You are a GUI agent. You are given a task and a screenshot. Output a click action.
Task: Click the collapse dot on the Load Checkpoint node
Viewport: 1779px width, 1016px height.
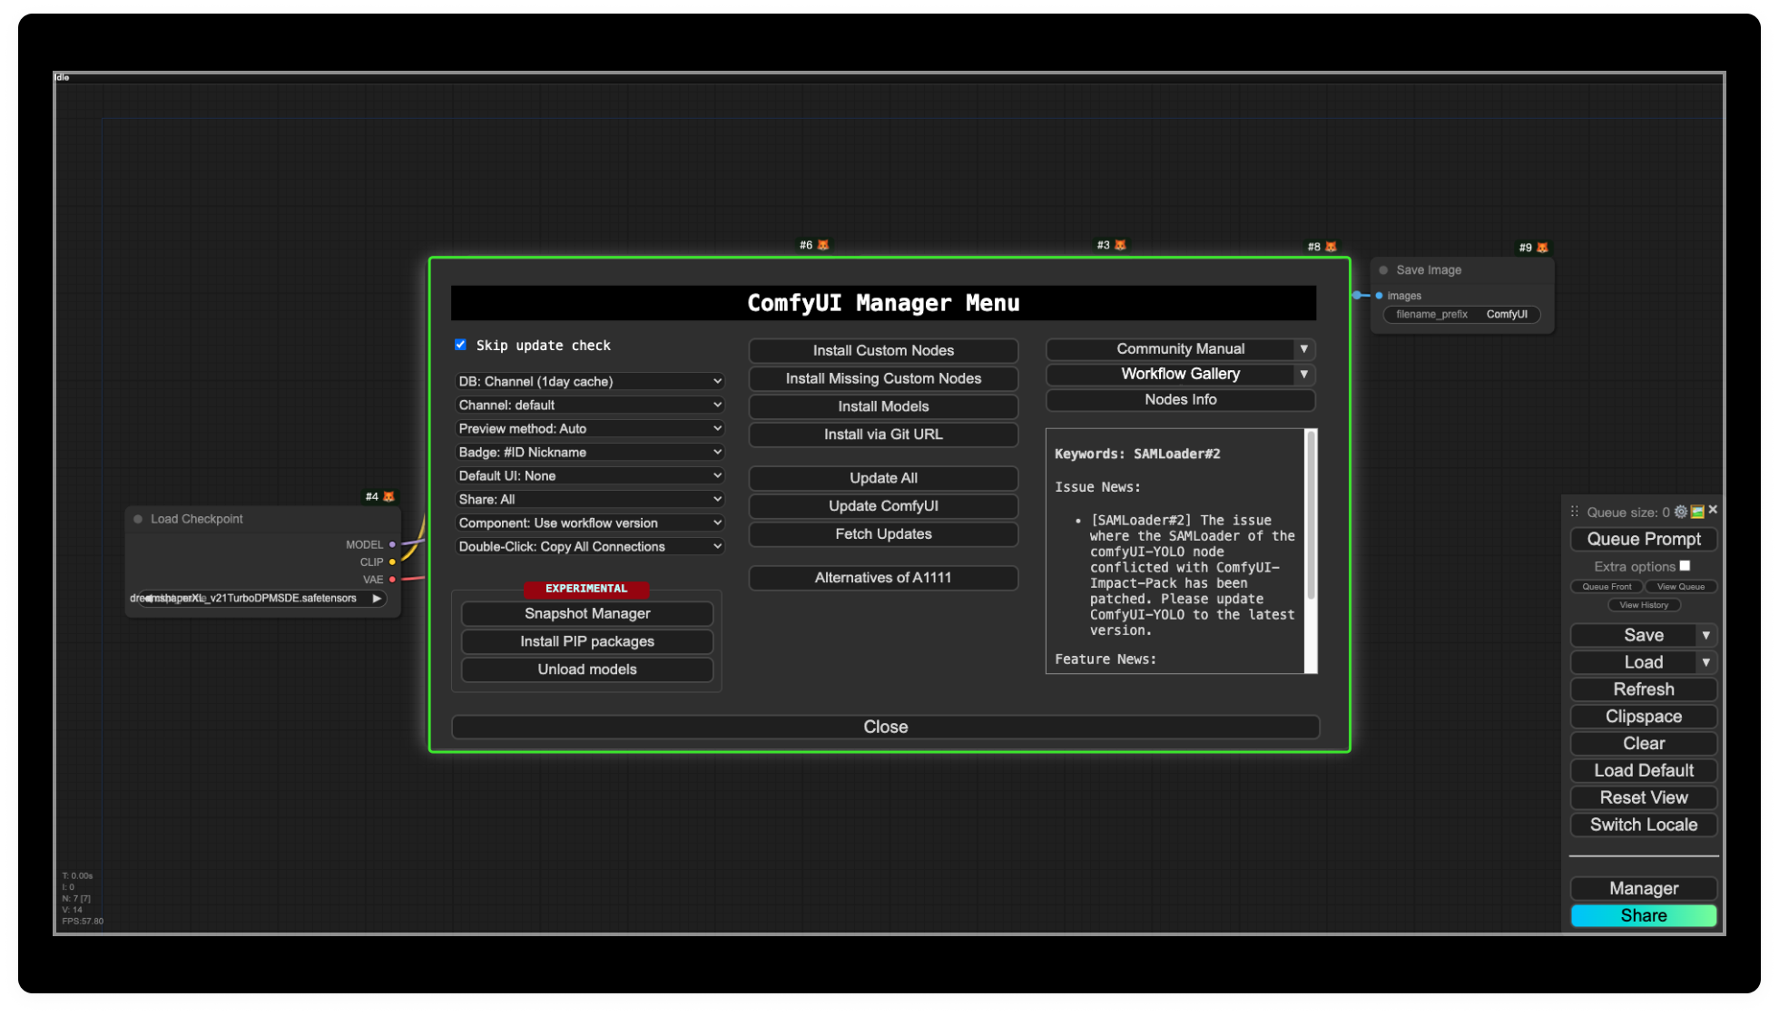[x=138, y=519]
